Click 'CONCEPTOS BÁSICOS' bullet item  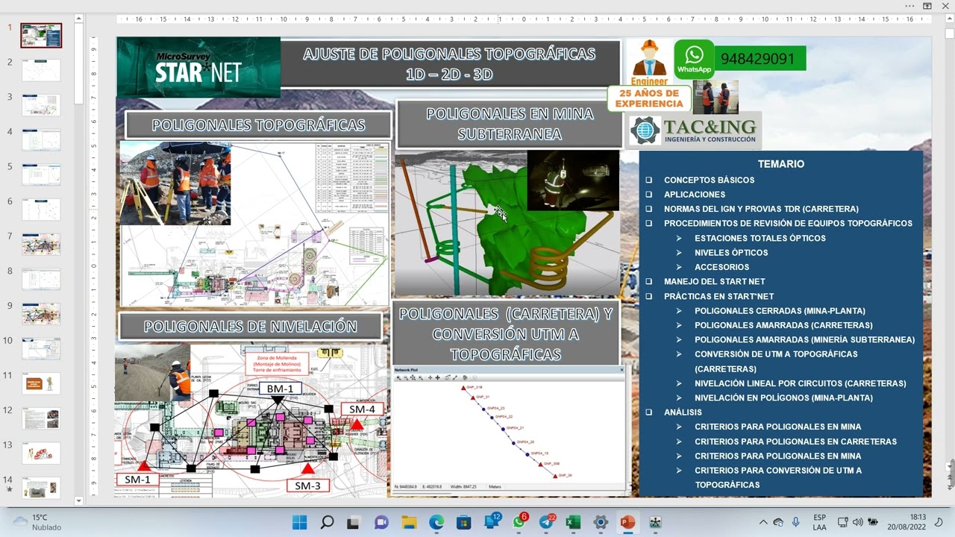tap(710, 180)
